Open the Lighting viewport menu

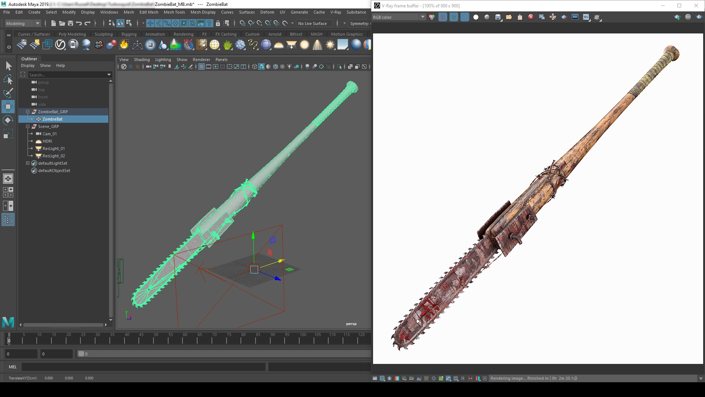[163, 60]
